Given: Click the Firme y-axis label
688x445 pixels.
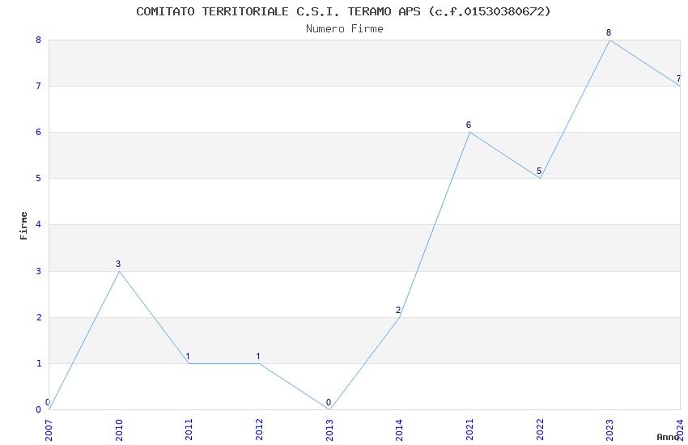Looking at the screenshot, I should (23, 226).
